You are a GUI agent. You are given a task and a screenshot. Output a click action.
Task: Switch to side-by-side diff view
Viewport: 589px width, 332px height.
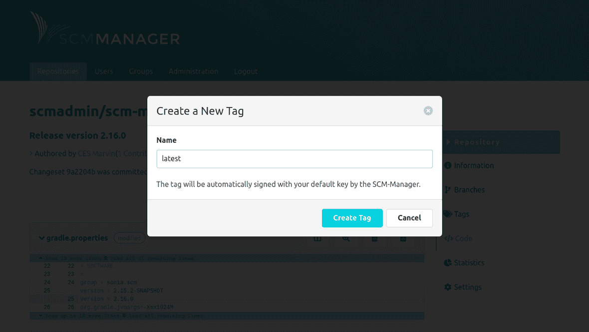317,238
